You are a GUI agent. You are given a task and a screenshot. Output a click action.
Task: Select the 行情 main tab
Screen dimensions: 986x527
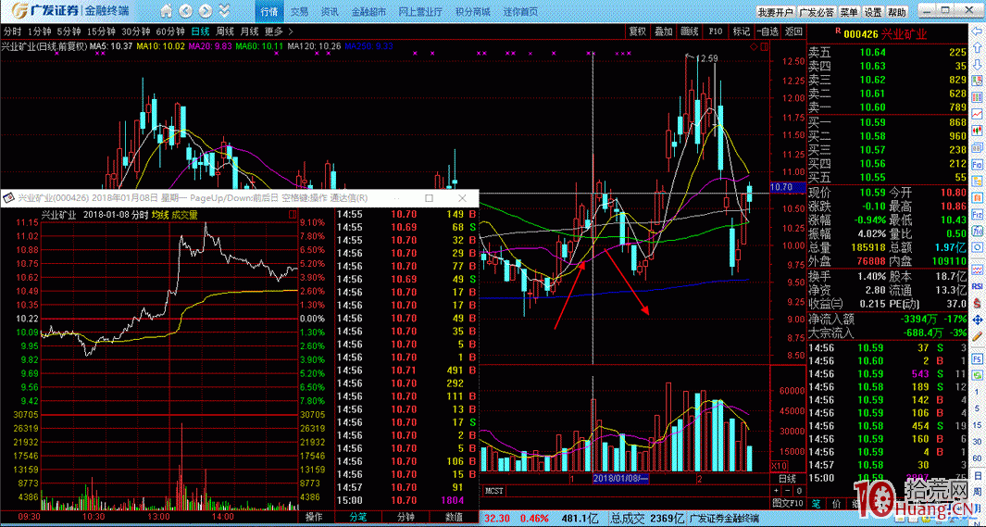(x=268, y=11)
